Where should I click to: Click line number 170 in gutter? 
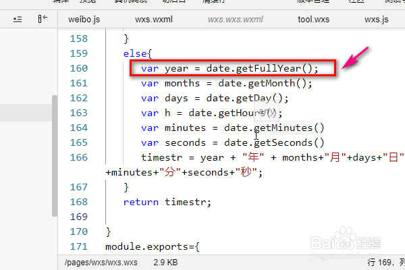point(79,232)
